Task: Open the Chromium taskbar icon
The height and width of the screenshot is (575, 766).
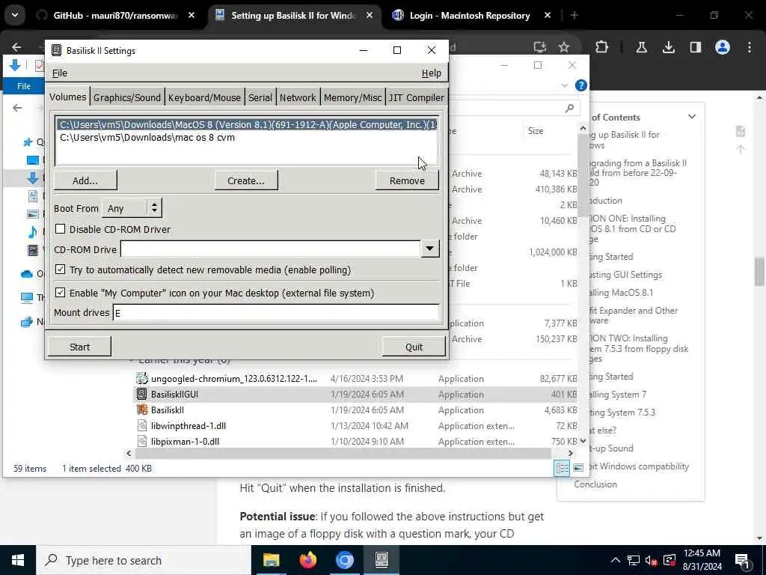Action: pyautogui.click(x=344, y=560)
